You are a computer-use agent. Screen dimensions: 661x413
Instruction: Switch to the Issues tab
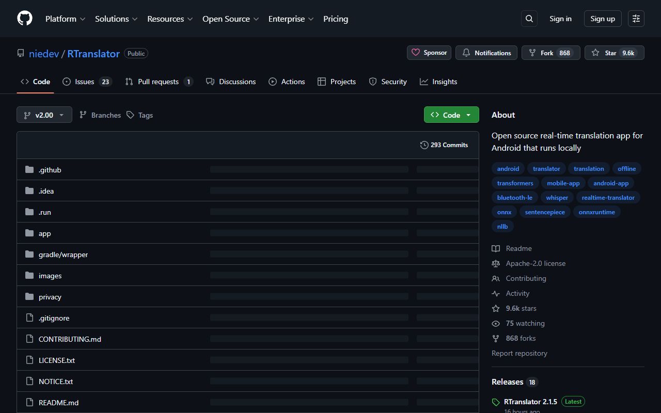(84, 82)
